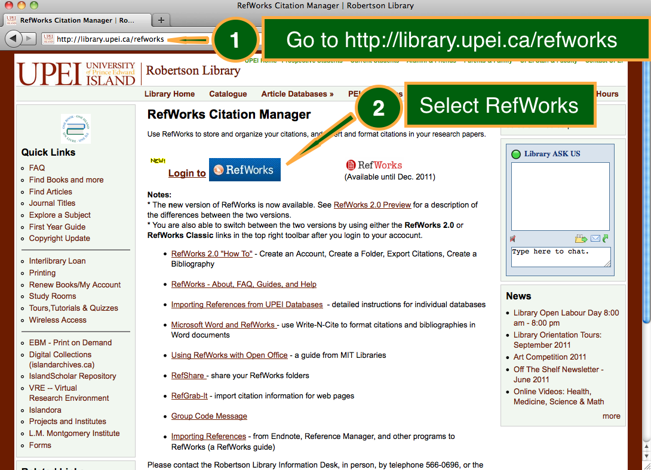Image resolution: width=651 pixels, height=470 pixels.
Task: Open Off The Shelf Newsletter news item
Action: tap(558, 374)
